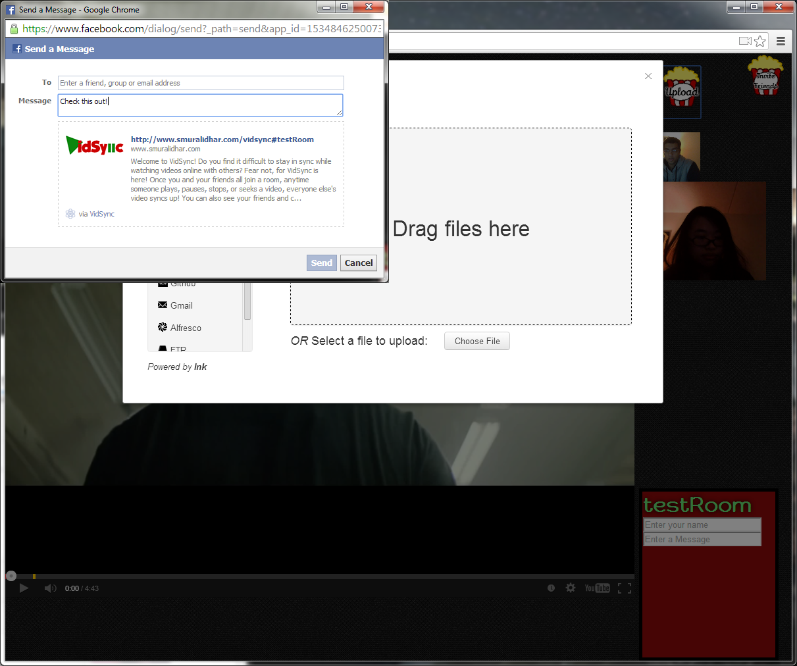
Task: Click the Watch Later clock icon
Action: [x=551, y=588]
